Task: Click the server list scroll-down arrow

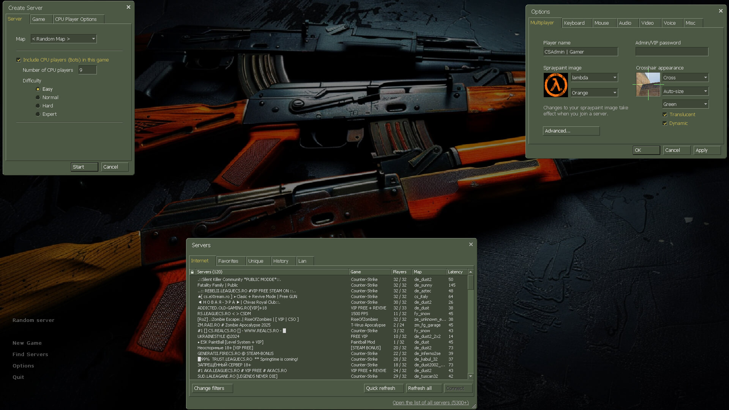Action: click(471, 376)
